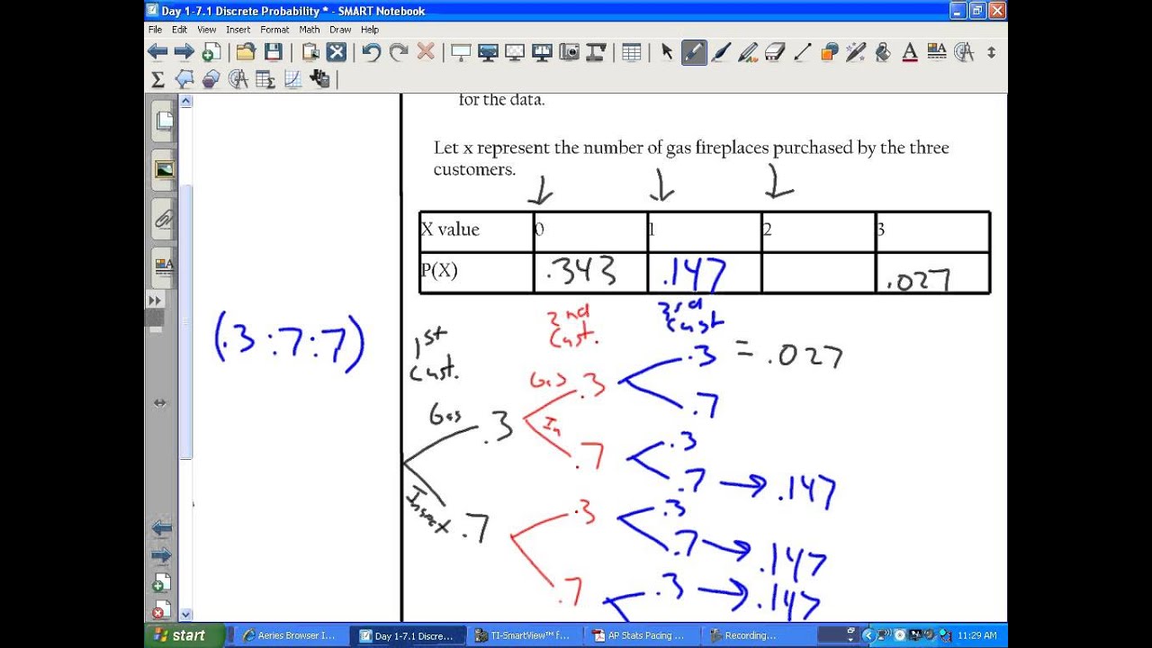
Task: Click the Redo arrow
Action: coord(398,52)
